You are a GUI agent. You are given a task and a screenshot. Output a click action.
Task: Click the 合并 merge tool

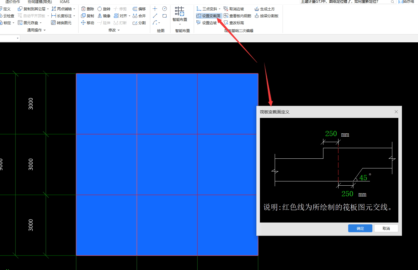[x=139, y=16]
